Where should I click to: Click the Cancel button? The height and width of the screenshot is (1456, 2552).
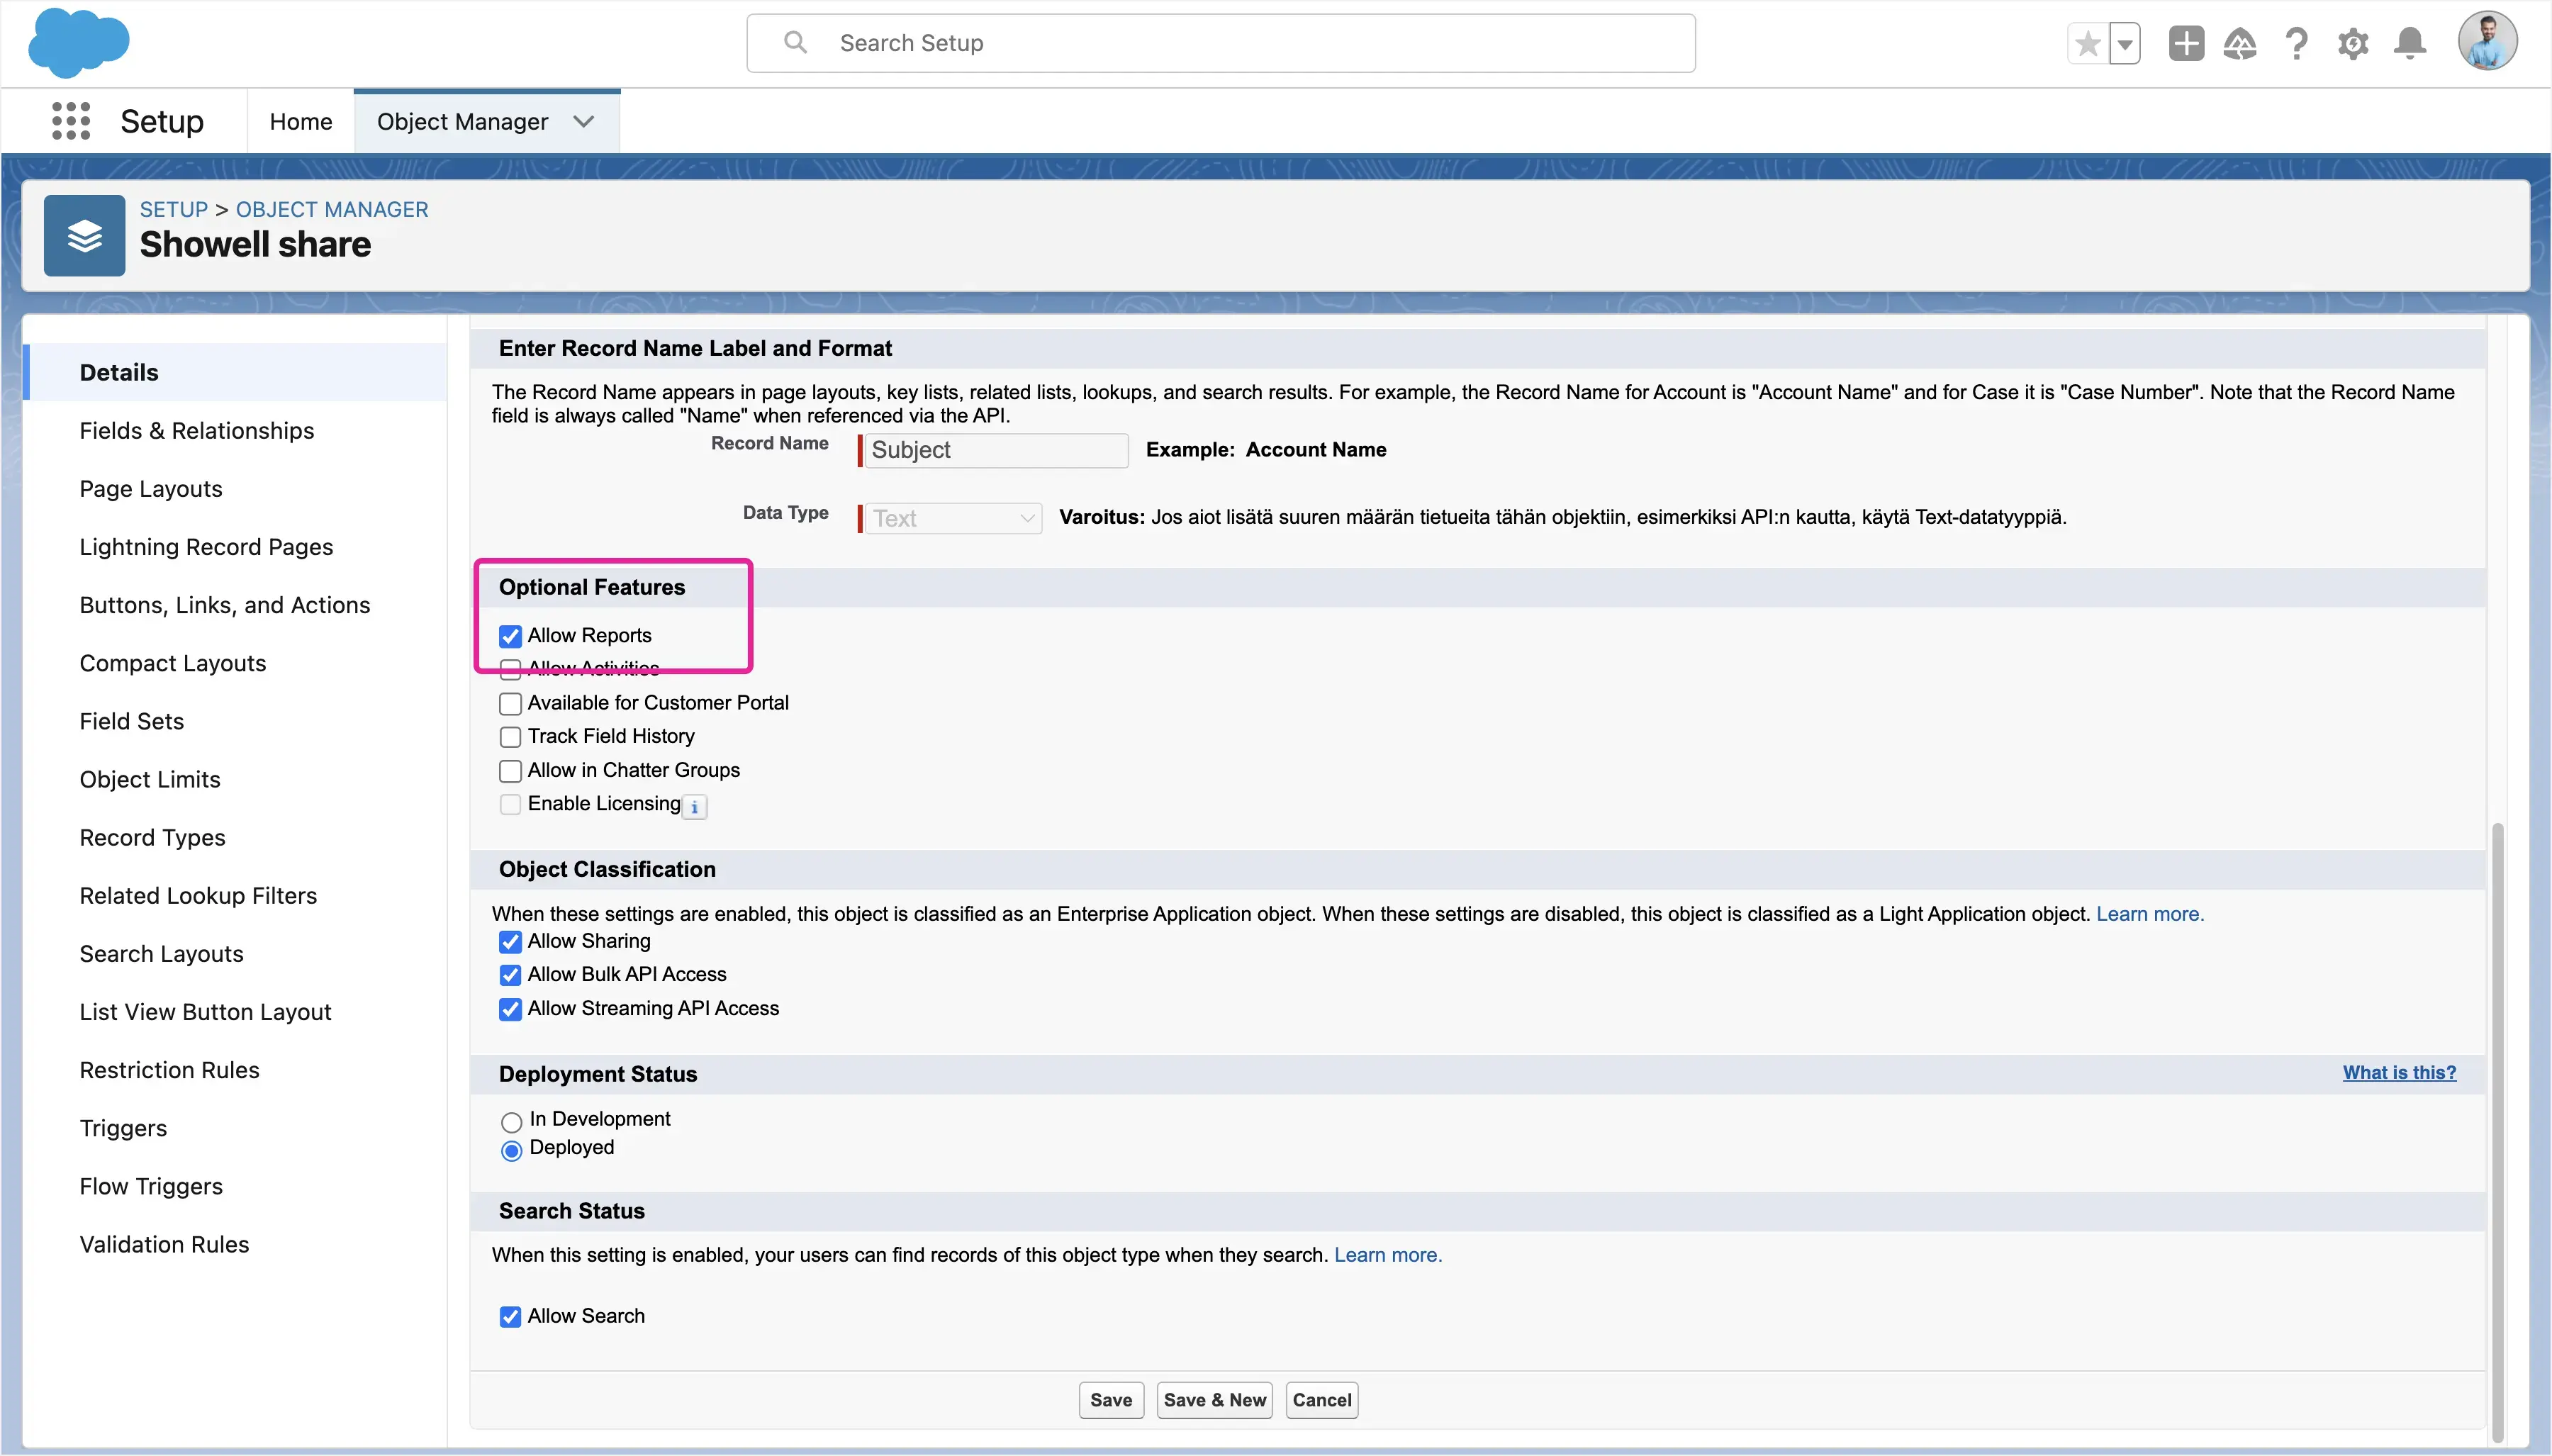coord(1321,1400)
